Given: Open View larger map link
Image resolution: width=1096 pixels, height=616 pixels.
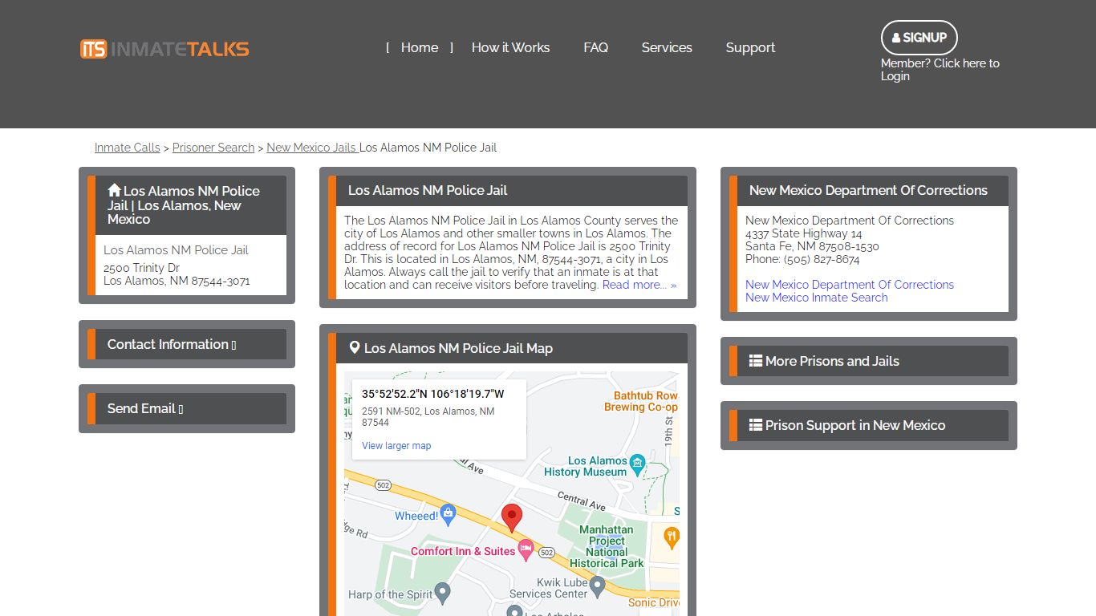Looking at the screenshot, I should tap(396, 446).
